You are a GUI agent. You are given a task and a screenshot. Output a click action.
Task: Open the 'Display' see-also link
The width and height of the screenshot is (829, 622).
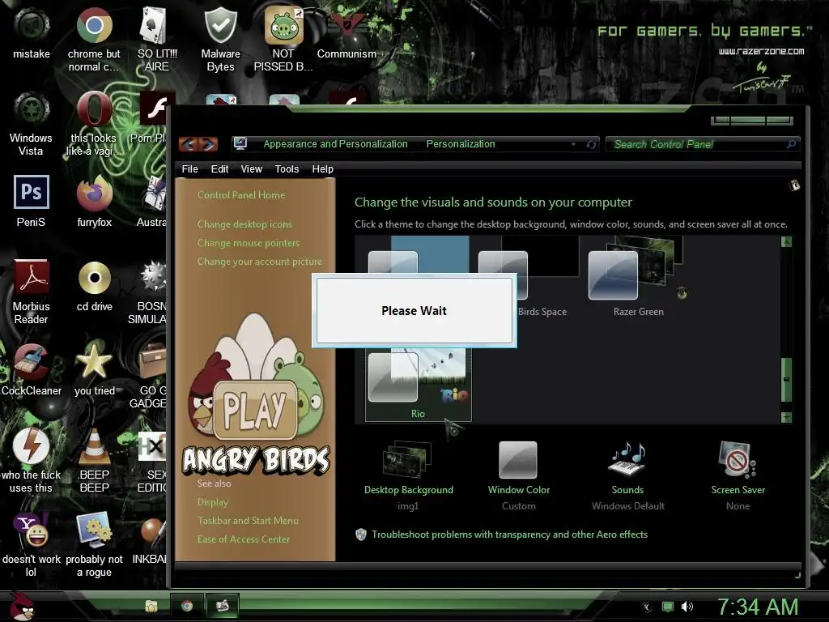point(213,502)
